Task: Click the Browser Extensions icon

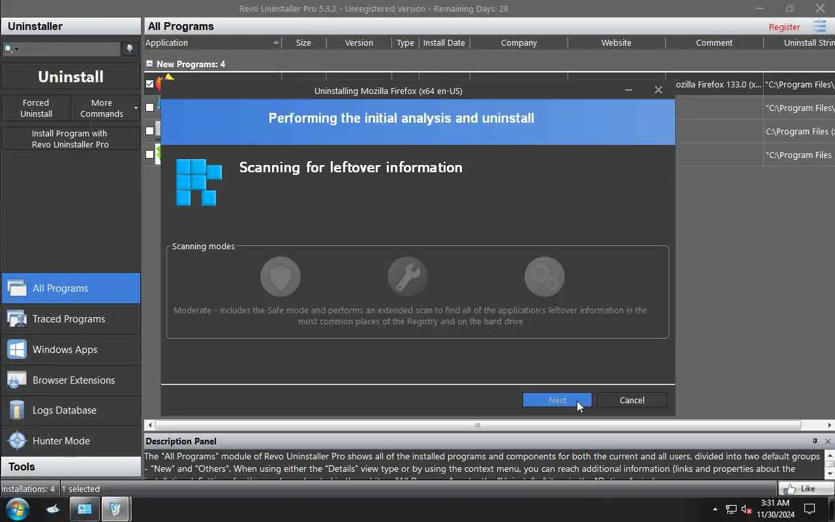Action: [17, 380]
